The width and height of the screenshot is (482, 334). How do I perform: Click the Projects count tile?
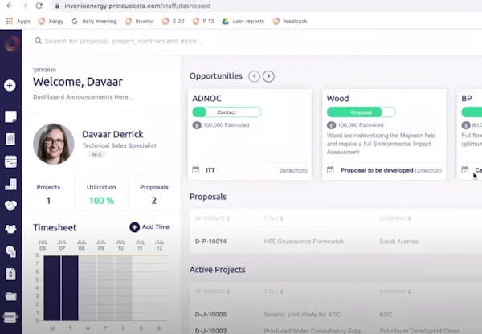tap(48, 193)
